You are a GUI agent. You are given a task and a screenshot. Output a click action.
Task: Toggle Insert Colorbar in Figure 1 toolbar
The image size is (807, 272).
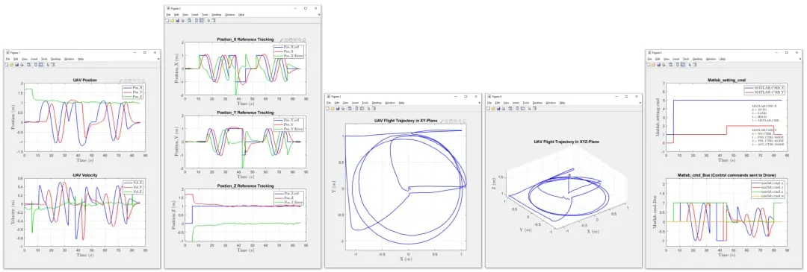coord(36,65)
